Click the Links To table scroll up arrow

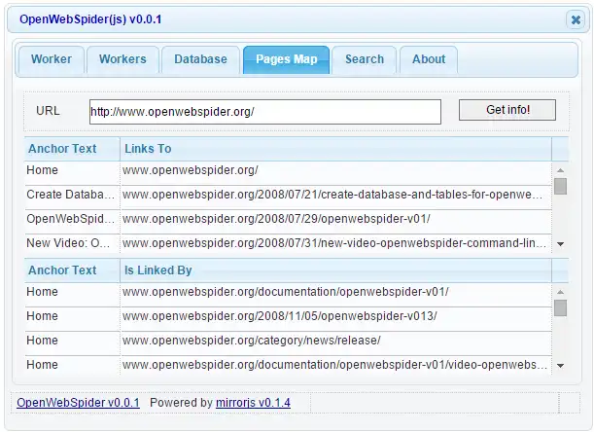point(561,170)
